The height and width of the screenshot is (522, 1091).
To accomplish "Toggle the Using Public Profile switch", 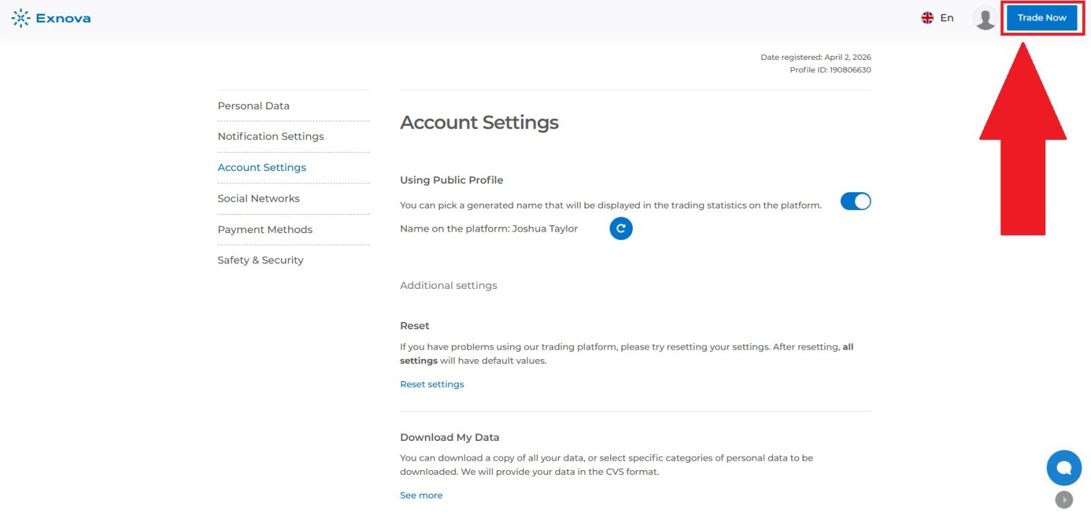I will click(x=855, y=201).
